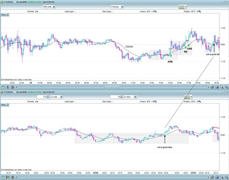
Task: Click the Position key icon in bottom chart
Action: point(199,101)
